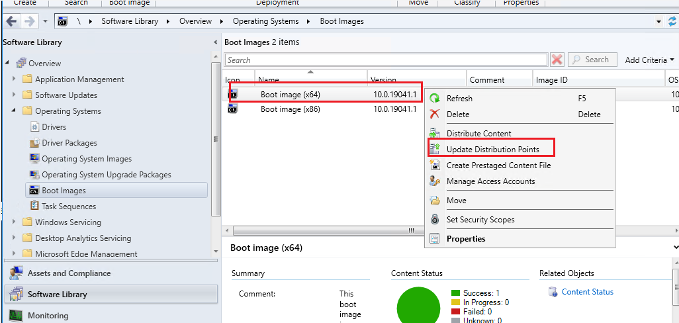This screenshot has height=323, width=679.
Task: Select the Boot Images tree node
Action: tap(116, 191)
